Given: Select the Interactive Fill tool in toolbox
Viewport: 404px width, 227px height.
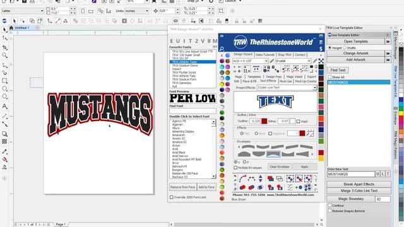Looking at the screenshot, I should pyautogui.click(x=4, y=160).
